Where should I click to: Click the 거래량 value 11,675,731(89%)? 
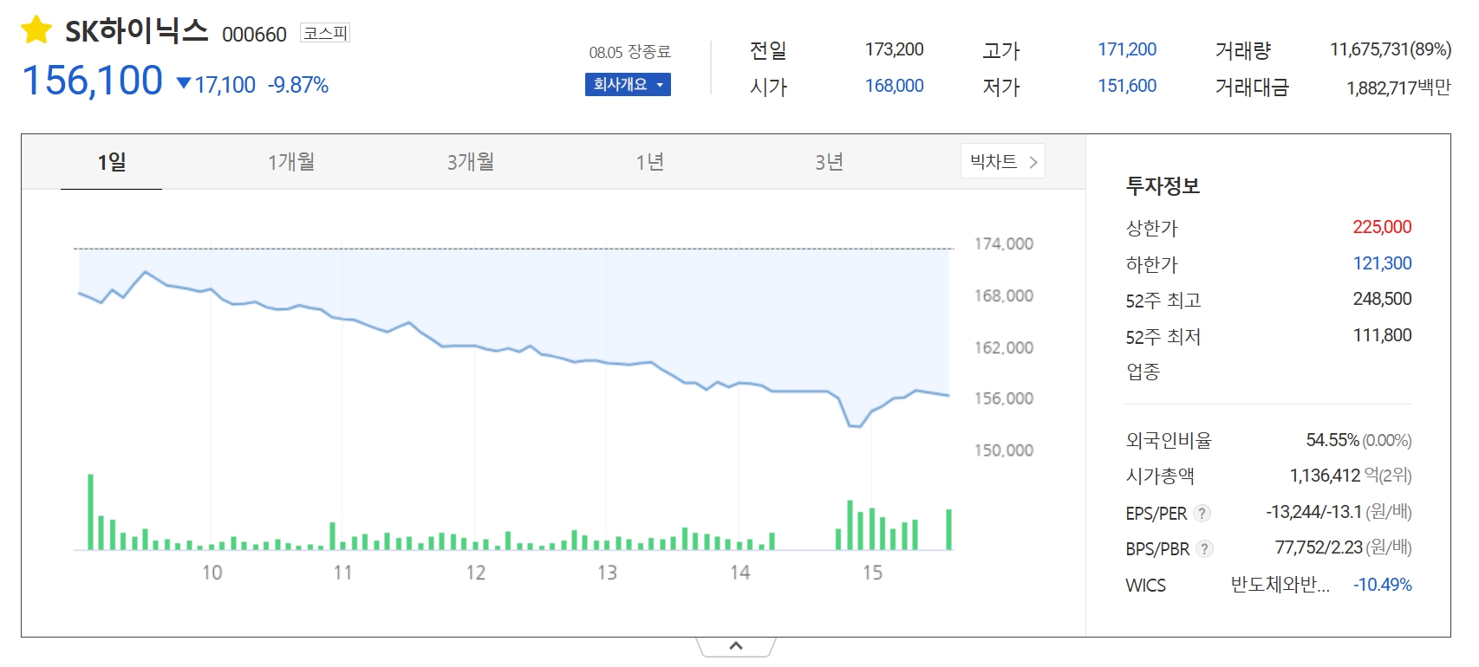point(1391,49)
